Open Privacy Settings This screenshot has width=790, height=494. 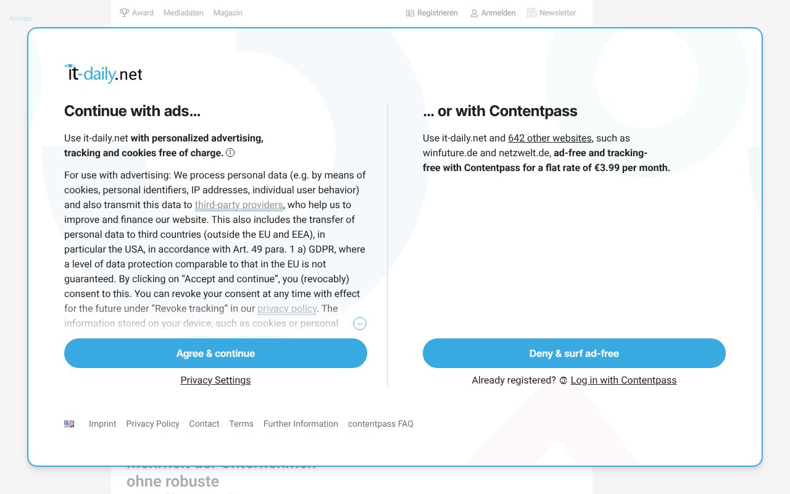click(x=215, y=380)
